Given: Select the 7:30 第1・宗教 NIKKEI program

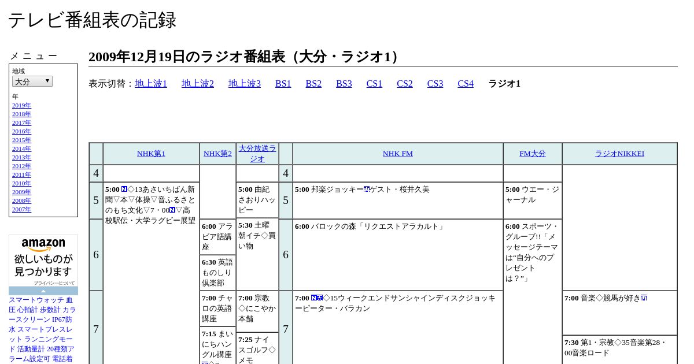Looking at the screenshot, I should click(619, 350).
